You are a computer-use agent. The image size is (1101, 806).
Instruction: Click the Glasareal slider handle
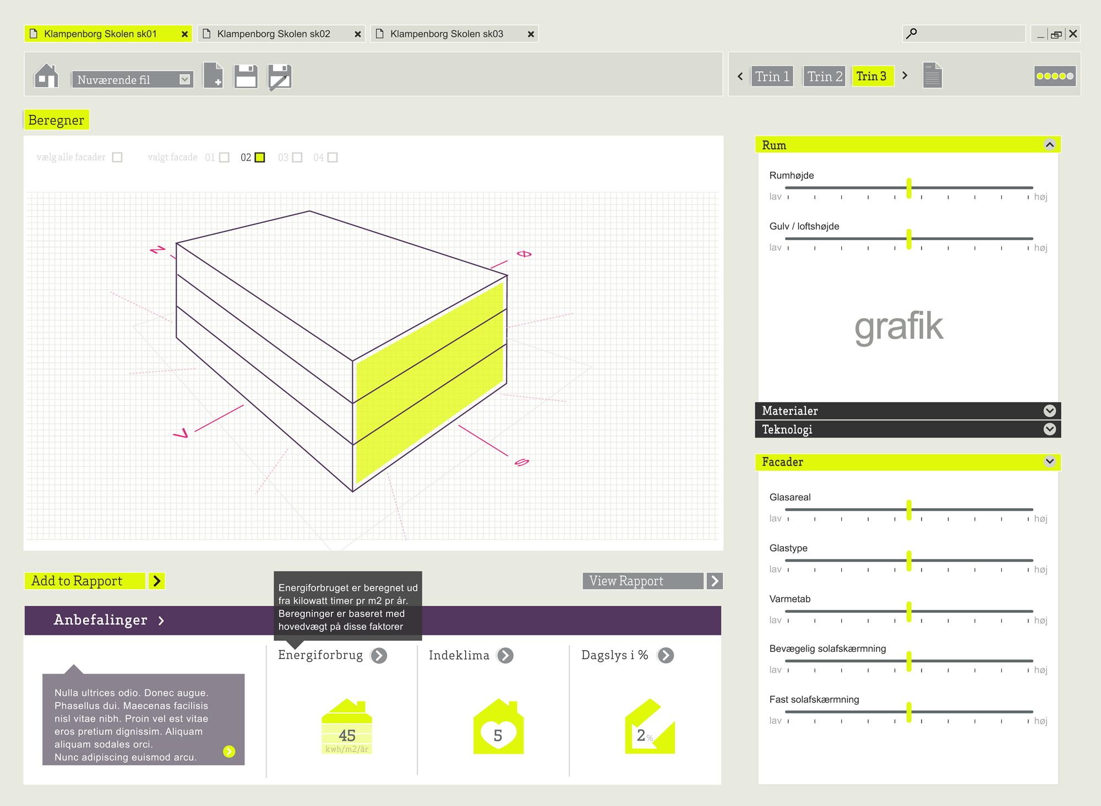[909, 510]
